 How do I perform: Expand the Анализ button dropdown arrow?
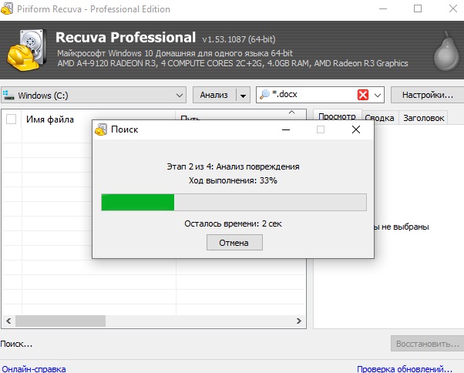pos(244,96)
